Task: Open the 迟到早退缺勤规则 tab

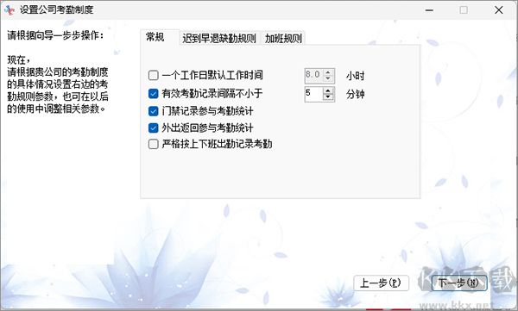Action: [x=219, y=38]
